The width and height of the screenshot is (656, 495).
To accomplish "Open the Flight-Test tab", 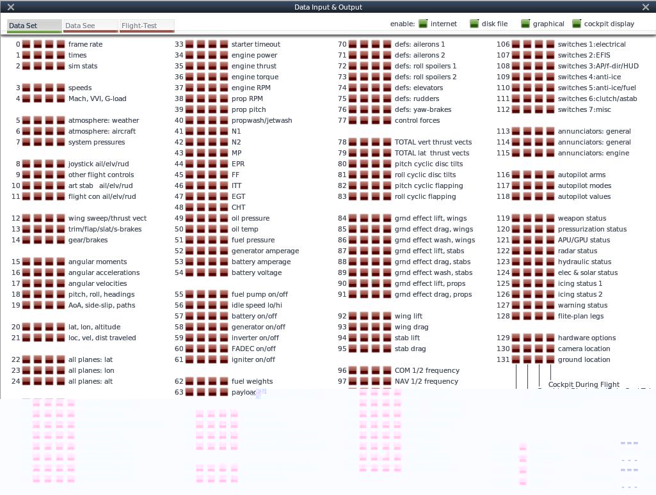I will tap(147, 26).
